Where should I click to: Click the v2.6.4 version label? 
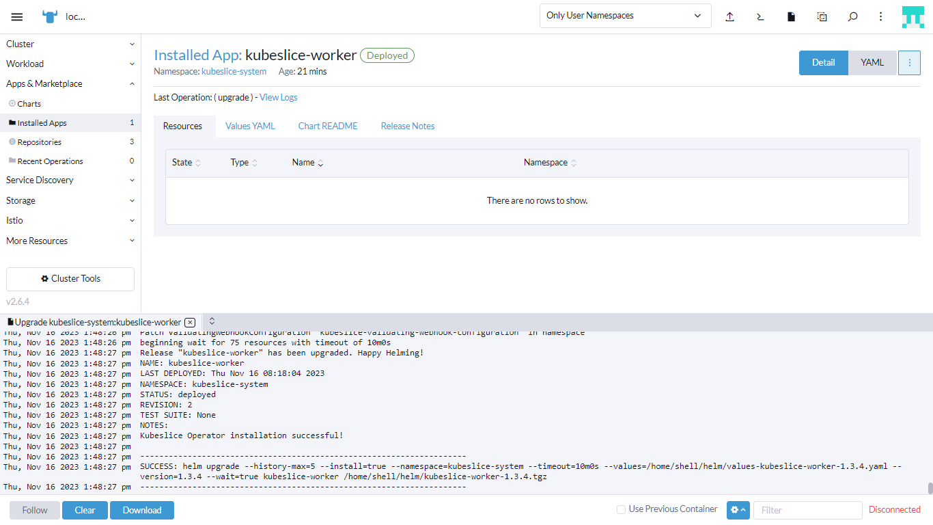[18, 301]
